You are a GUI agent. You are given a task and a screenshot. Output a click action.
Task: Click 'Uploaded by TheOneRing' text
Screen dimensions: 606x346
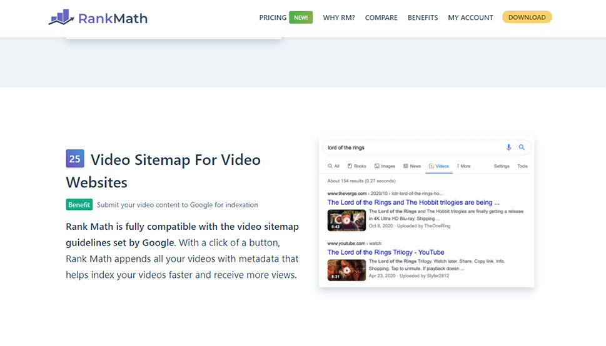click(423, 226)
